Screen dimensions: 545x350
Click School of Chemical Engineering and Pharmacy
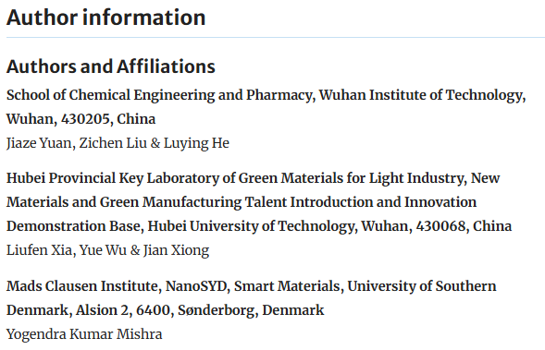click(x=159, y=95)
